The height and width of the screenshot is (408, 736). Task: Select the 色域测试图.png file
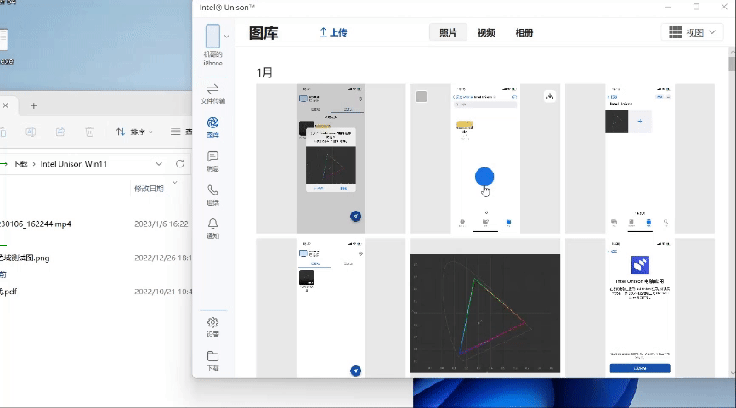coord(25,258)
